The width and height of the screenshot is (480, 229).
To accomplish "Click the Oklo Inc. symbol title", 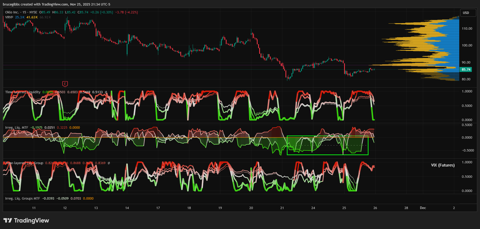I will (12, 12).
